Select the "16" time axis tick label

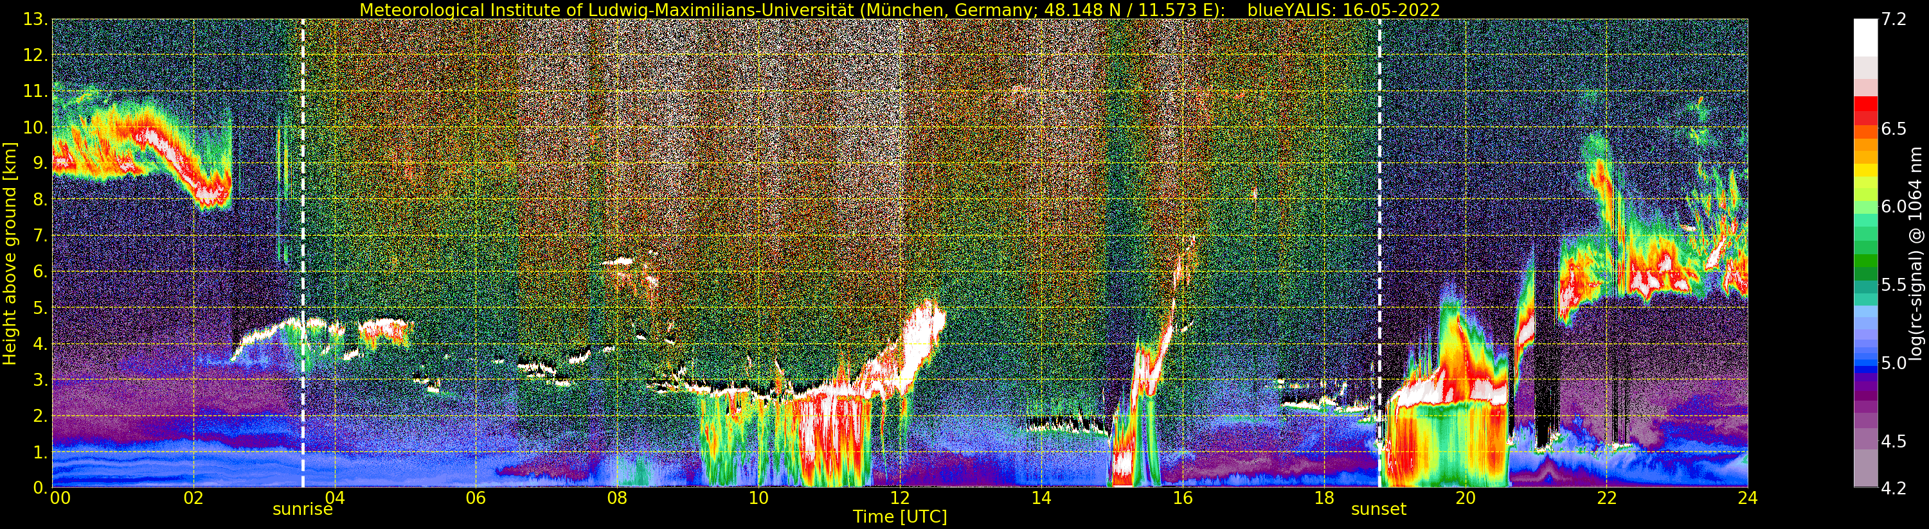[x=1183, y=498]
